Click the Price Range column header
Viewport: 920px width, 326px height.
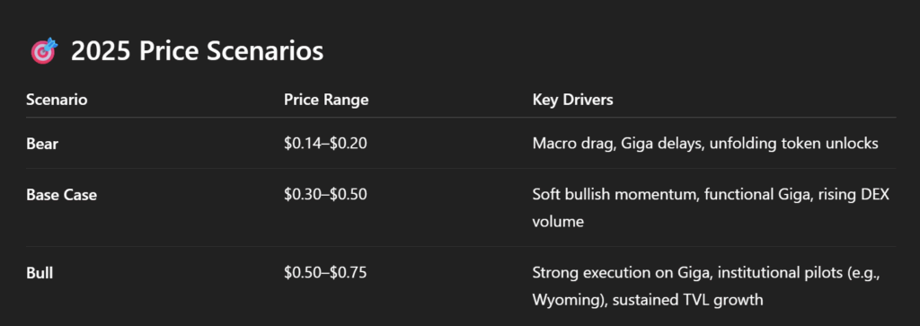tap(326, 100)
